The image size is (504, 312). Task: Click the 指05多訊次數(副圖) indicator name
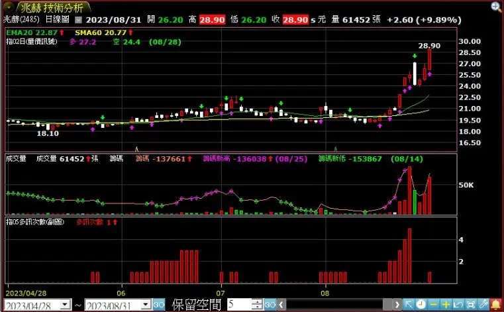tap(34, 222)
